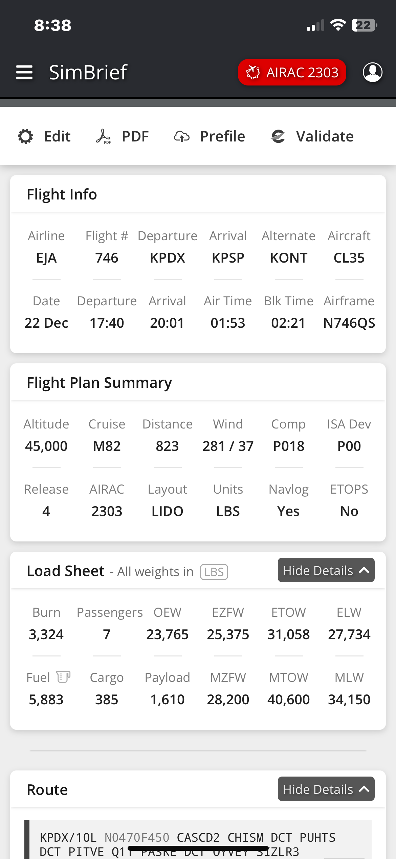Tap the Validate text label

click(325, 136)
